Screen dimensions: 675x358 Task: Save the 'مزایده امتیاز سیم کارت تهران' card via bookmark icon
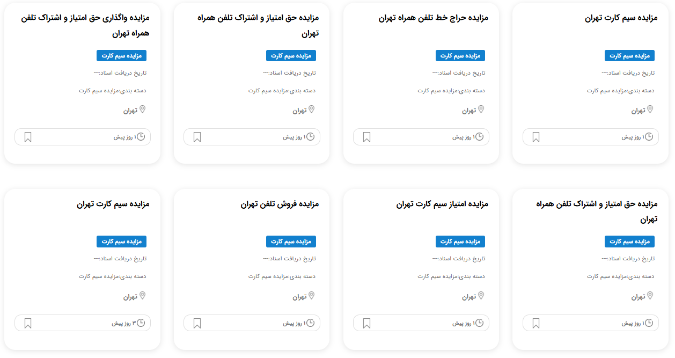click(366, 324)
